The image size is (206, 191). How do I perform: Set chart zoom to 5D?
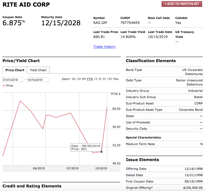pyautogui.click(x=74, y=79)
